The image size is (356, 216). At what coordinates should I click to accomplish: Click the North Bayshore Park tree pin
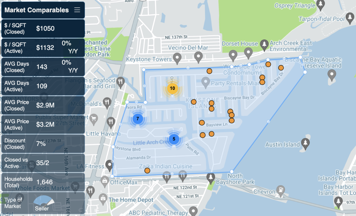tap(211, 178)
